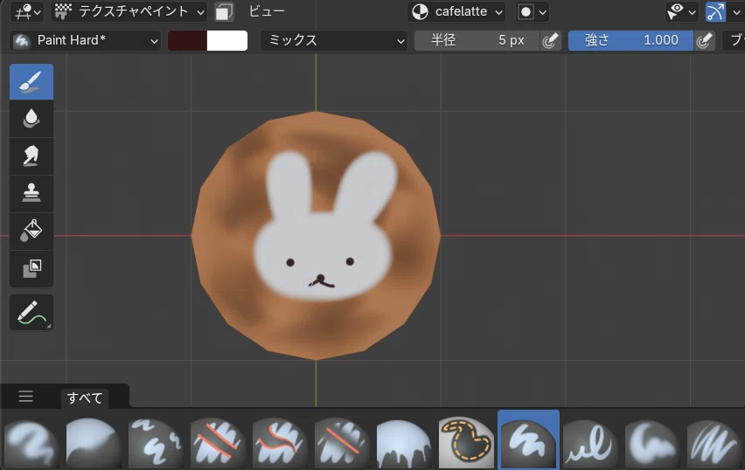
Task: Choose the brush with single red line
Action: pyautogui.click(x=342, y=444)
